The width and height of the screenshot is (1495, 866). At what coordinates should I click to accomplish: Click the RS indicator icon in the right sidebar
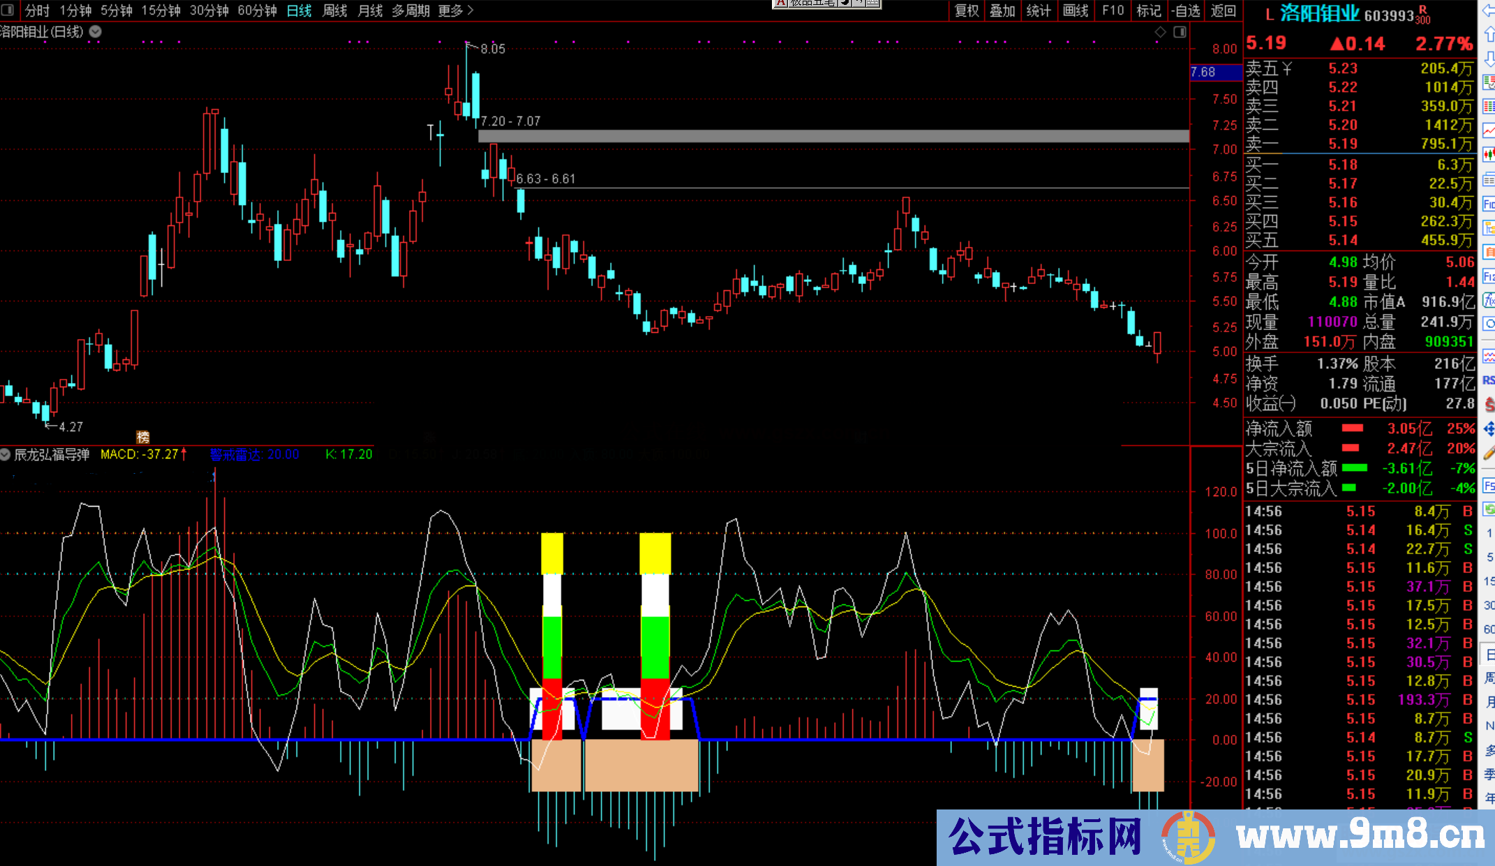[1489, 380]
